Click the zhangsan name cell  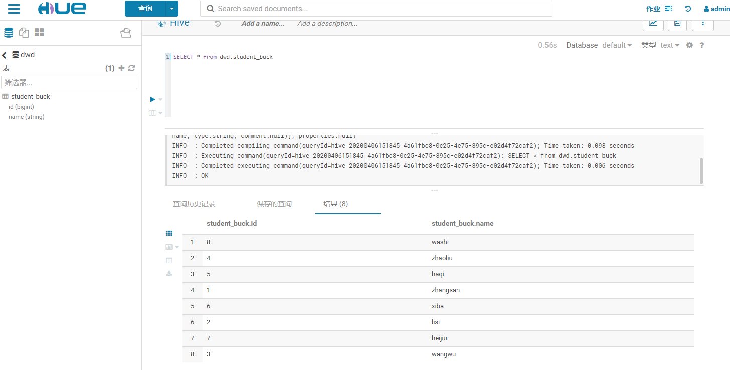coord(446,290)
